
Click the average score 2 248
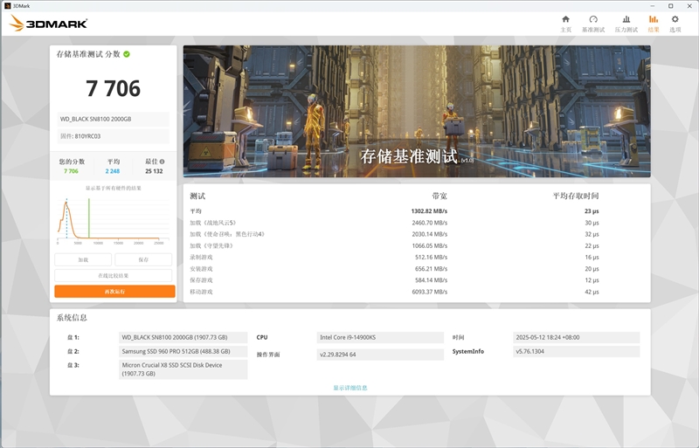(113, 171)
